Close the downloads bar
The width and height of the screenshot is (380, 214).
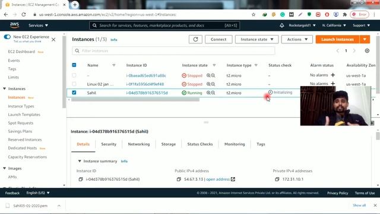click(x=375, y=206)
